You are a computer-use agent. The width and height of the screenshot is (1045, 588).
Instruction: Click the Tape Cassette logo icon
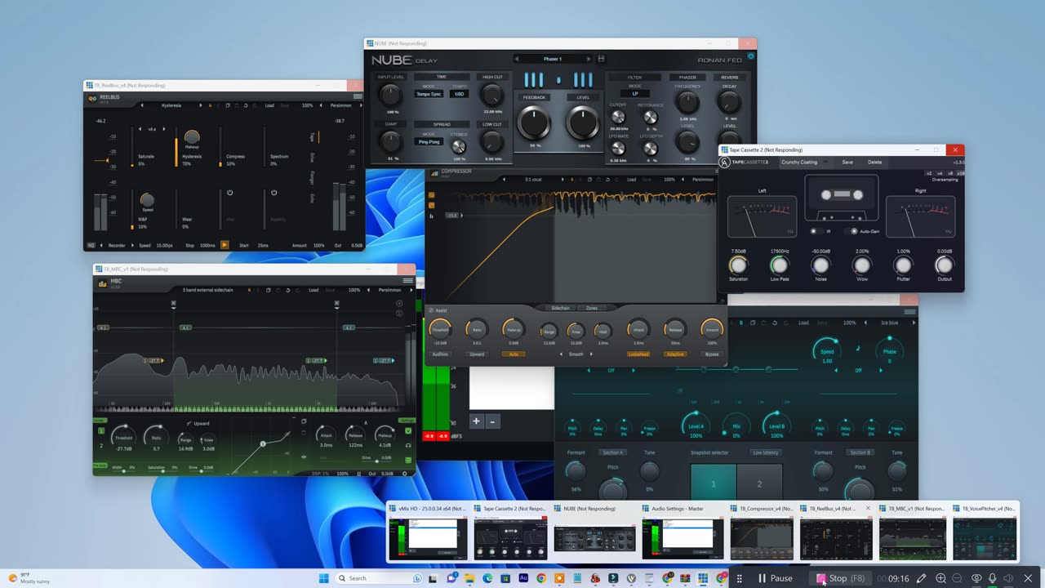click(724, 162)
